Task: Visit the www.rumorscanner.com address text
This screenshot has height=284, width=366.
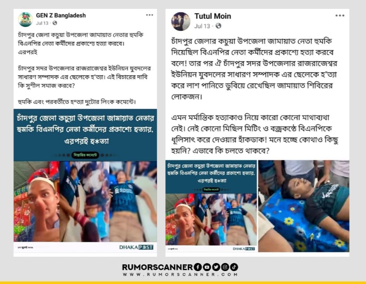Action: (x=180, y=275)
